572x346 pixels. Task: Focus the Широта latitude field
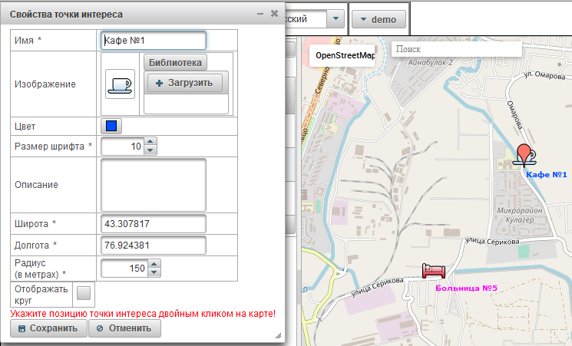pos(154,223)
